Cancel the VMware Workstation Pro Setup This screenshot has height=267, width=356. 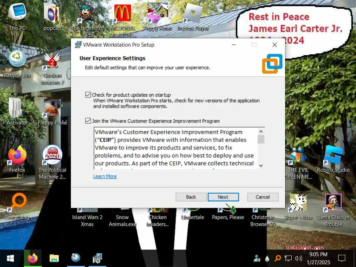(263, 197)
